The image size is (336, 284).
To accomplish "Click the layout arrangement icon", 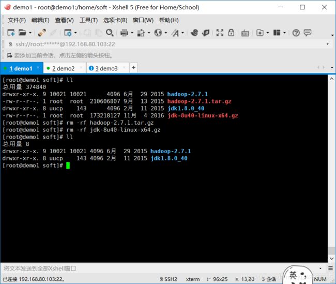I will click(277, 33).
